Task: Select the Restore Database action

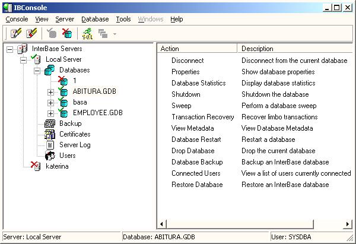Action: [x=197, y=185]
